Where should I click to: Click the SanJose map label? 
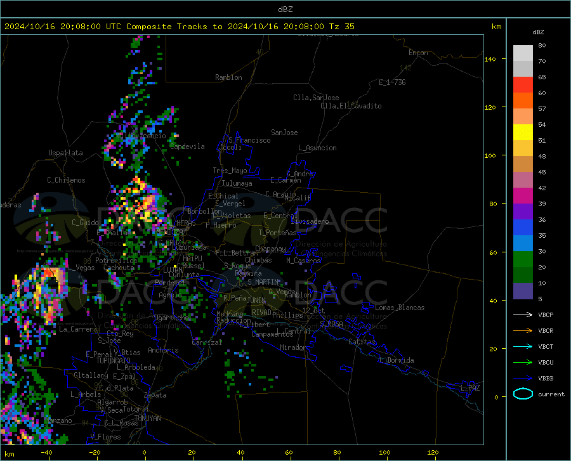(284, 133)
